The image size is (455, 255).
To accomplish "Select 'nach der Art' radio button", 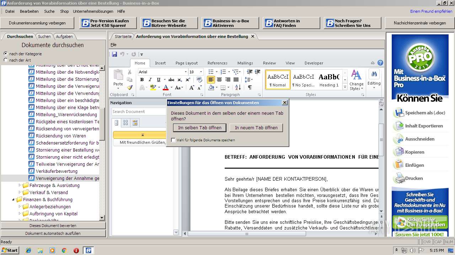I will (5, 60).
